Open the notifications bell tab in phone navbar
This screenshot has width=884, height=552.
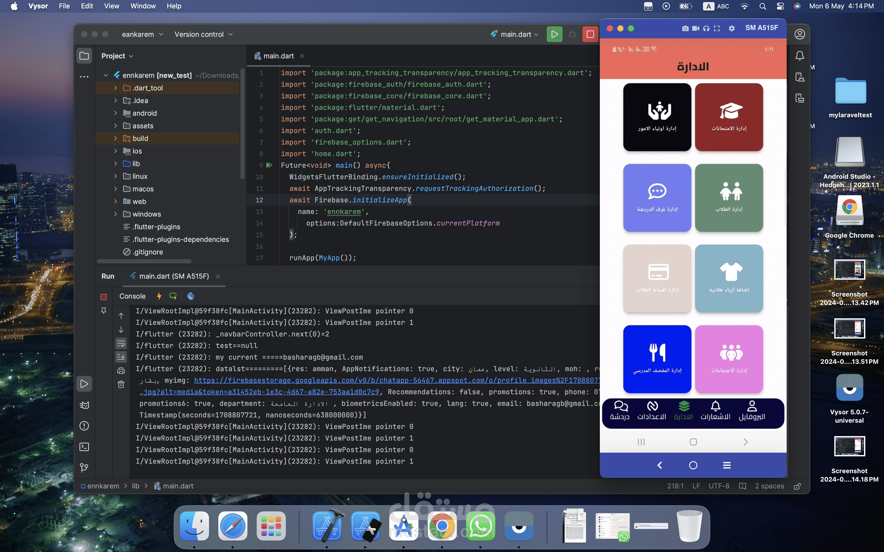715,411
